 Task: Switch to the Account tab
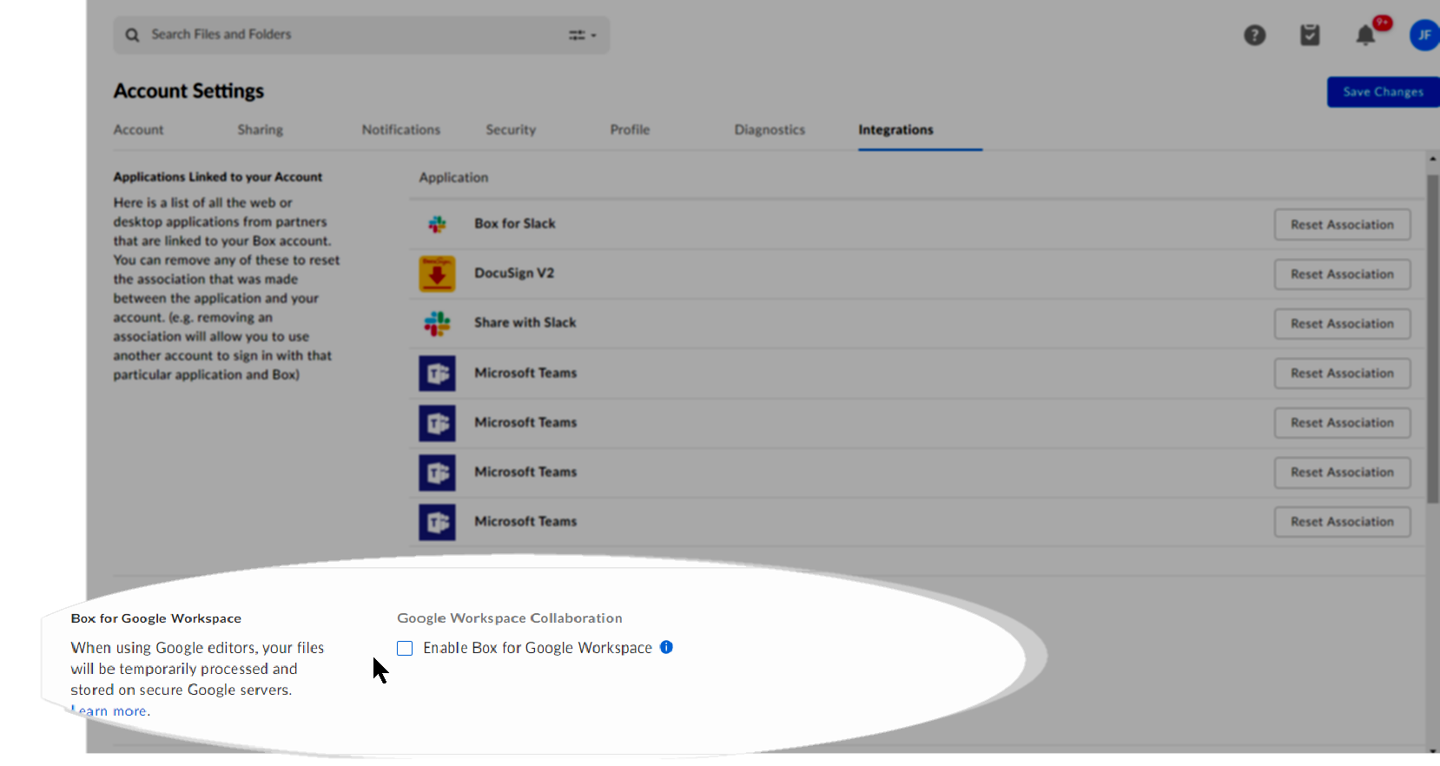pos(138,129)
